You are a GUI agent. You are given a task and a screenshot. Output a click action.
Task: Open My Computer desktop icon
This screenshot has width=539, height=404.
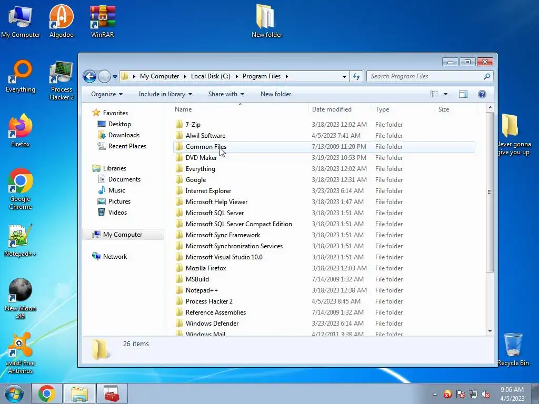tap(21, 21)
